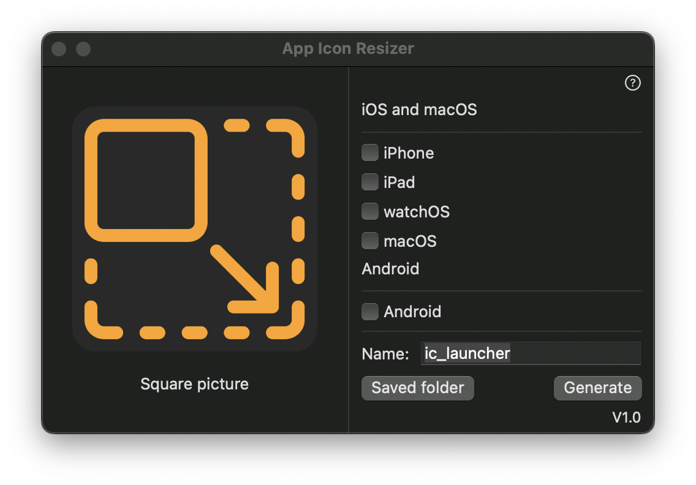Toggle the macOS checkbox

point(370,241)
